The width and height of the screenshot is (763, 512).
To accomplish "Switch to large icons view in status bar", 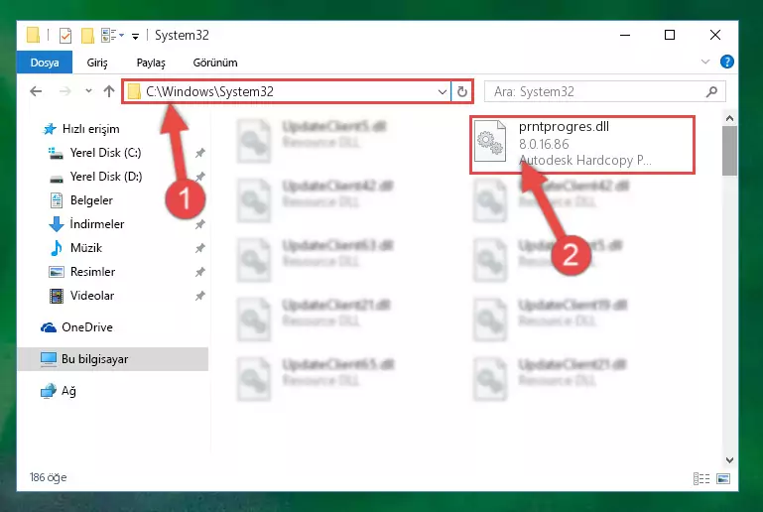I will pos(723,479).
